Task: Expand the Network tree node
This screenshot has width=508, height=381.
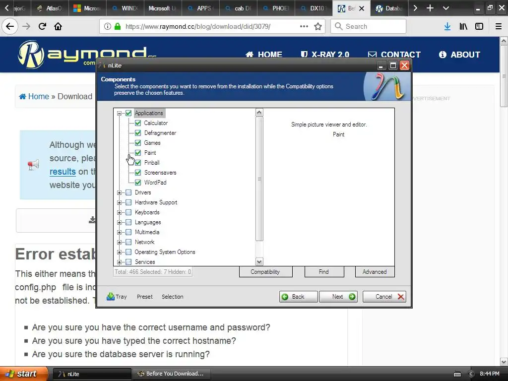Action: point(119,242)
